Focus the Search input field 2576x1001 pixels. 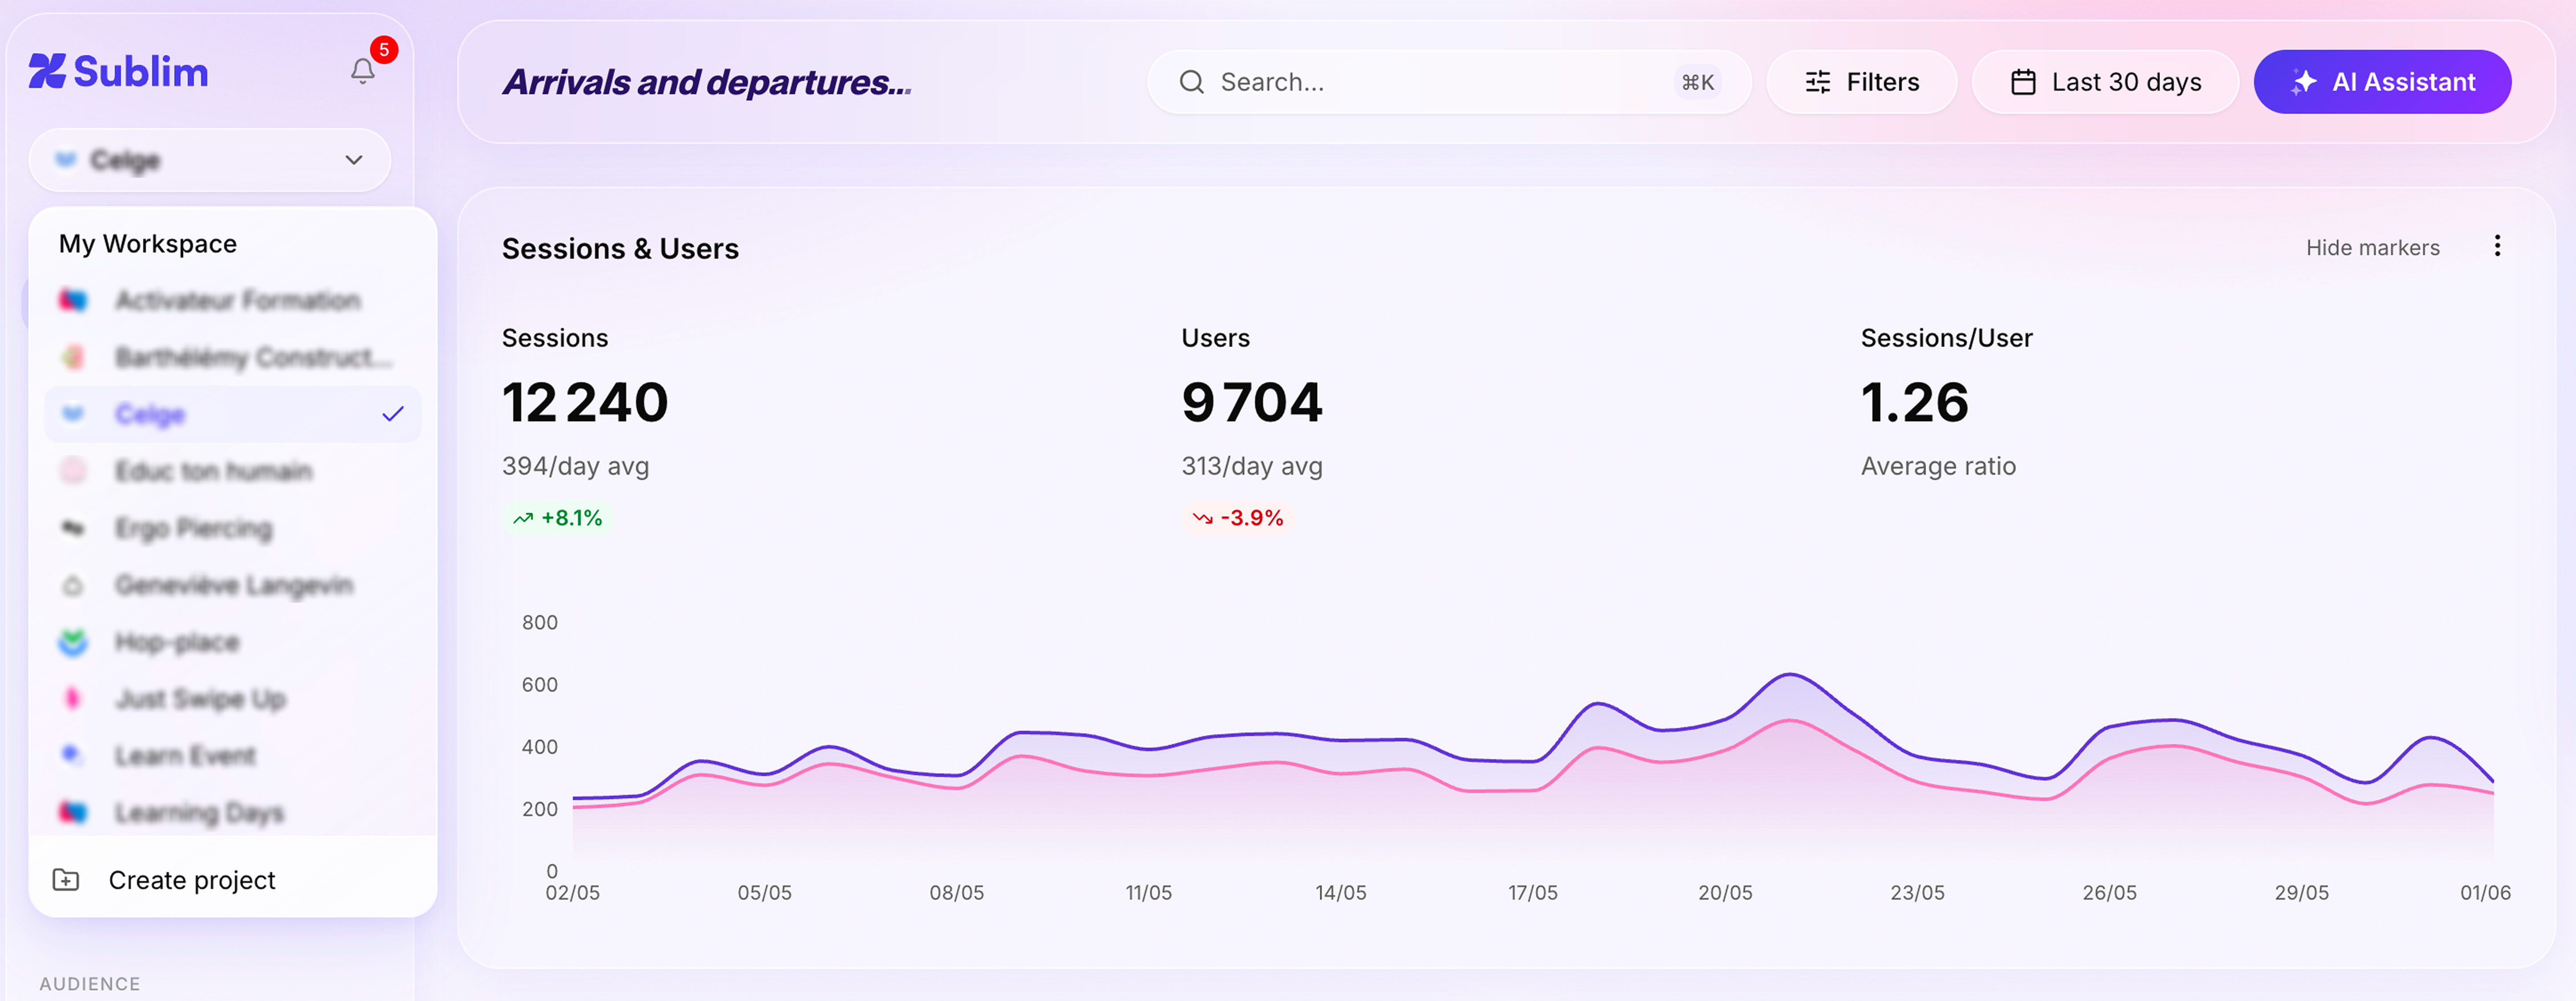click(1448, 82)
